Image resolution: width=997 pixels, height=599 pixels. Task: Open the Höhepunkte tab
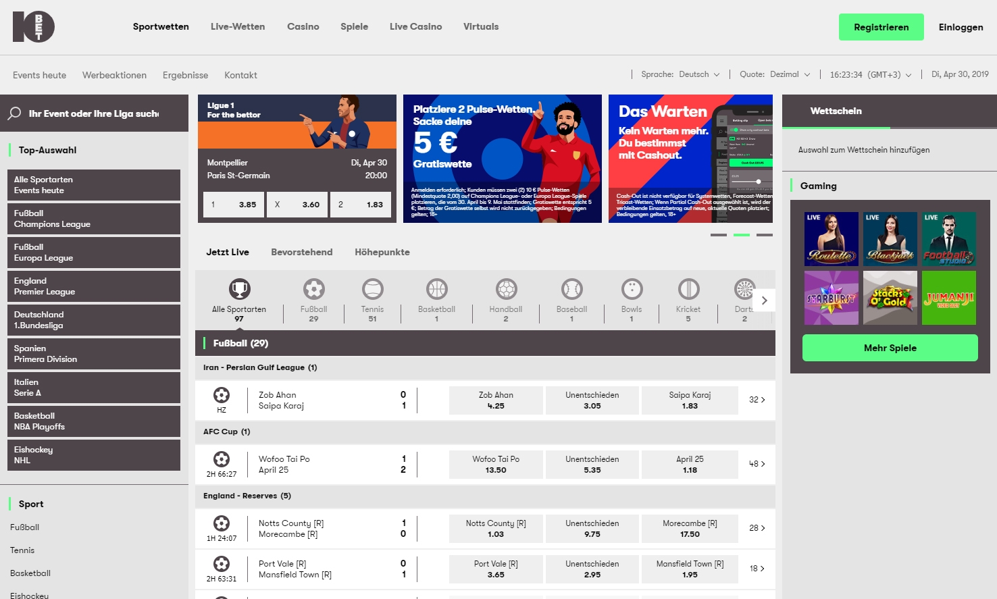point(382,252)
